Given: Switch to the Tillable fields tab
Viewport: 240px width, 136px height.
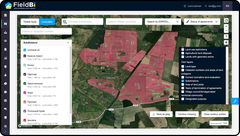Looking at the screenshot, I should (x=30, y=22).
